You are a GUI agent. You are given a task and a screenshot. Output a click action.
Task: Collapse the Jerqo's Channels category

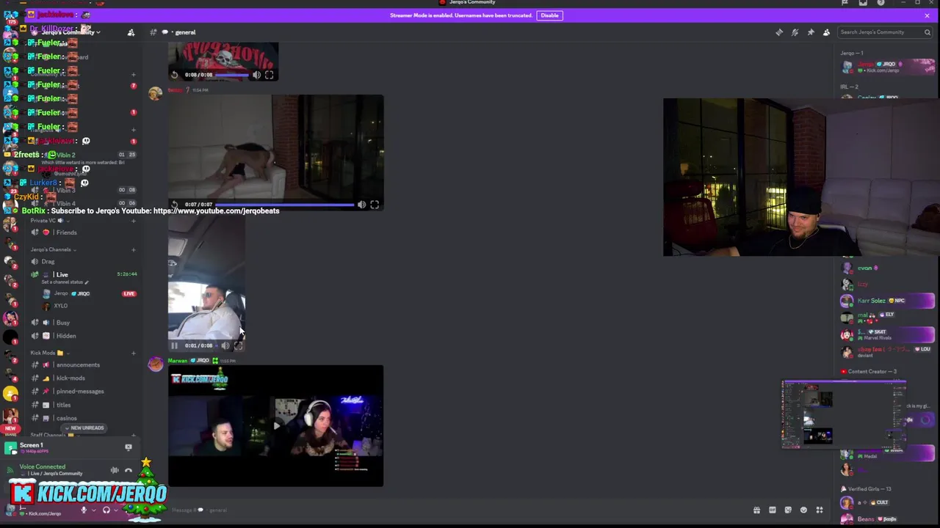[53, 250]
